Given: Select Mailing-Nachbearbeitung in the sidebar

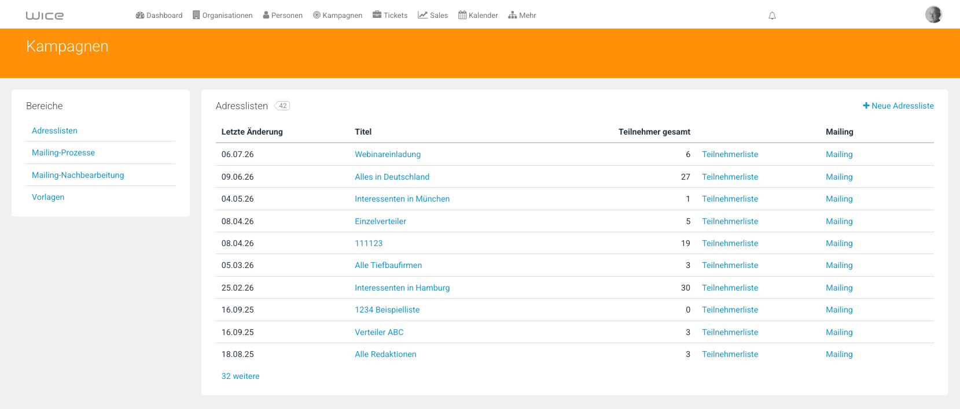Looking at the screenshot, I should [x=78, y=175].
